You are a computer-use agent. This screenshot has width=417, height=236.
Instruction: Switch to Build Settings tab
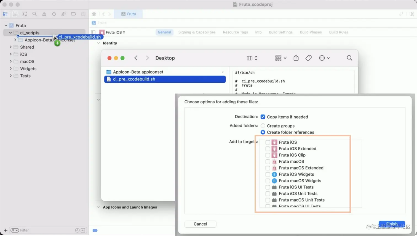point(281,32)
